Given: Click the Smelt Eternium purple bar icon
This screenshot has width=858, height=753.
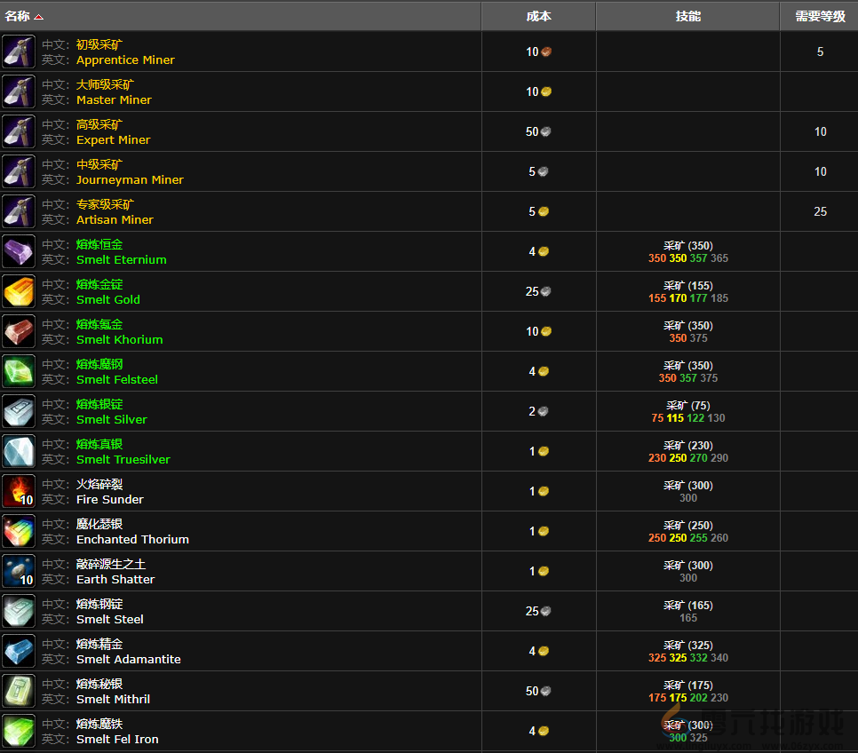Looking at the screenshot, I should point(19,251).
